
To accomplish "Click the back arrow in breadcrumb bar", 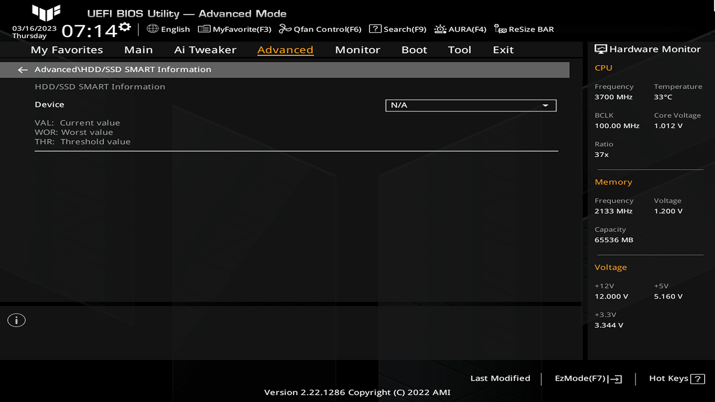I will click(23, 70).
